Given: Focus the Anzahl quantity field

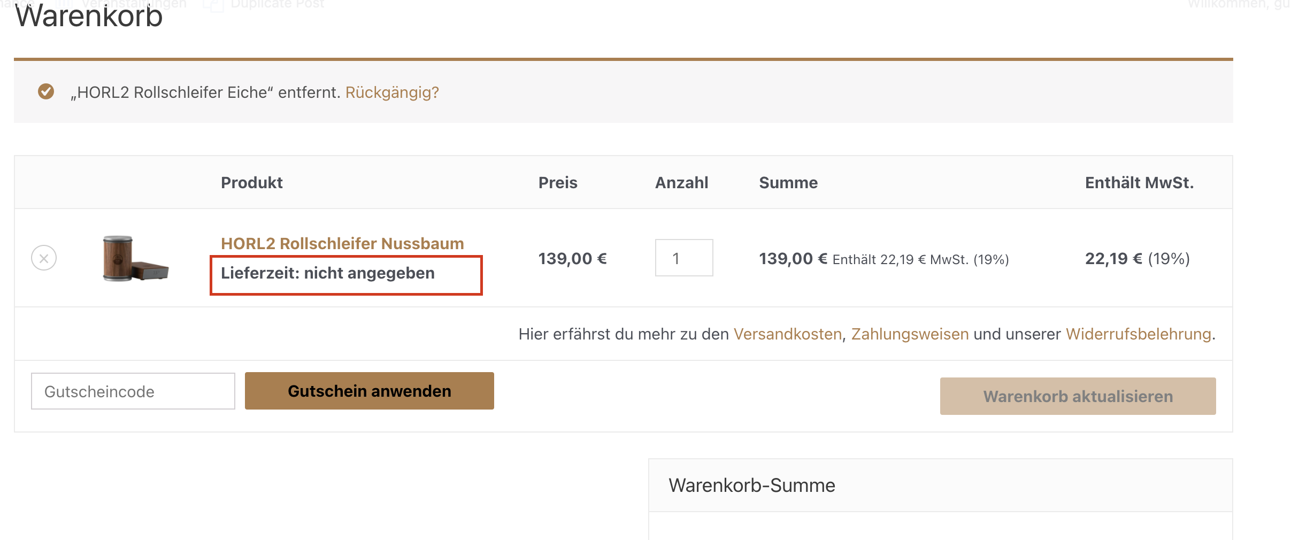Looking at the screenshot, I should tap(683, 258).
